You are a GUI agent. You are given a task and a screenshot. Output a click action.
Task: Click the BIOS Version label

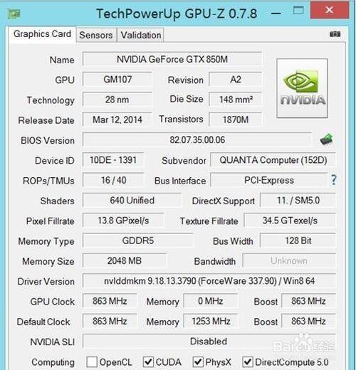pos(48,140)
